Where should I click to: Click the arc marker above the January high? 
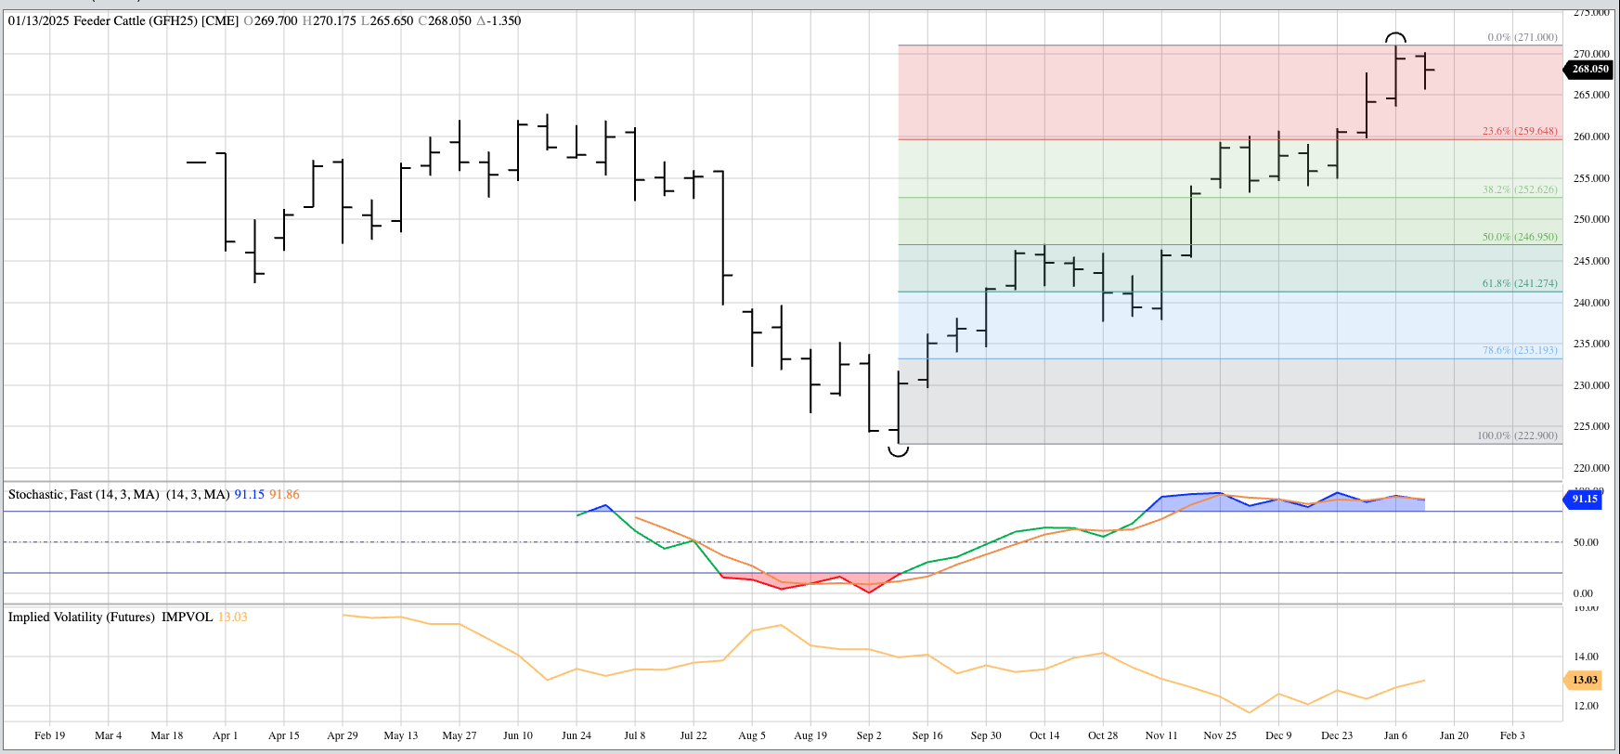point(1395,38)
